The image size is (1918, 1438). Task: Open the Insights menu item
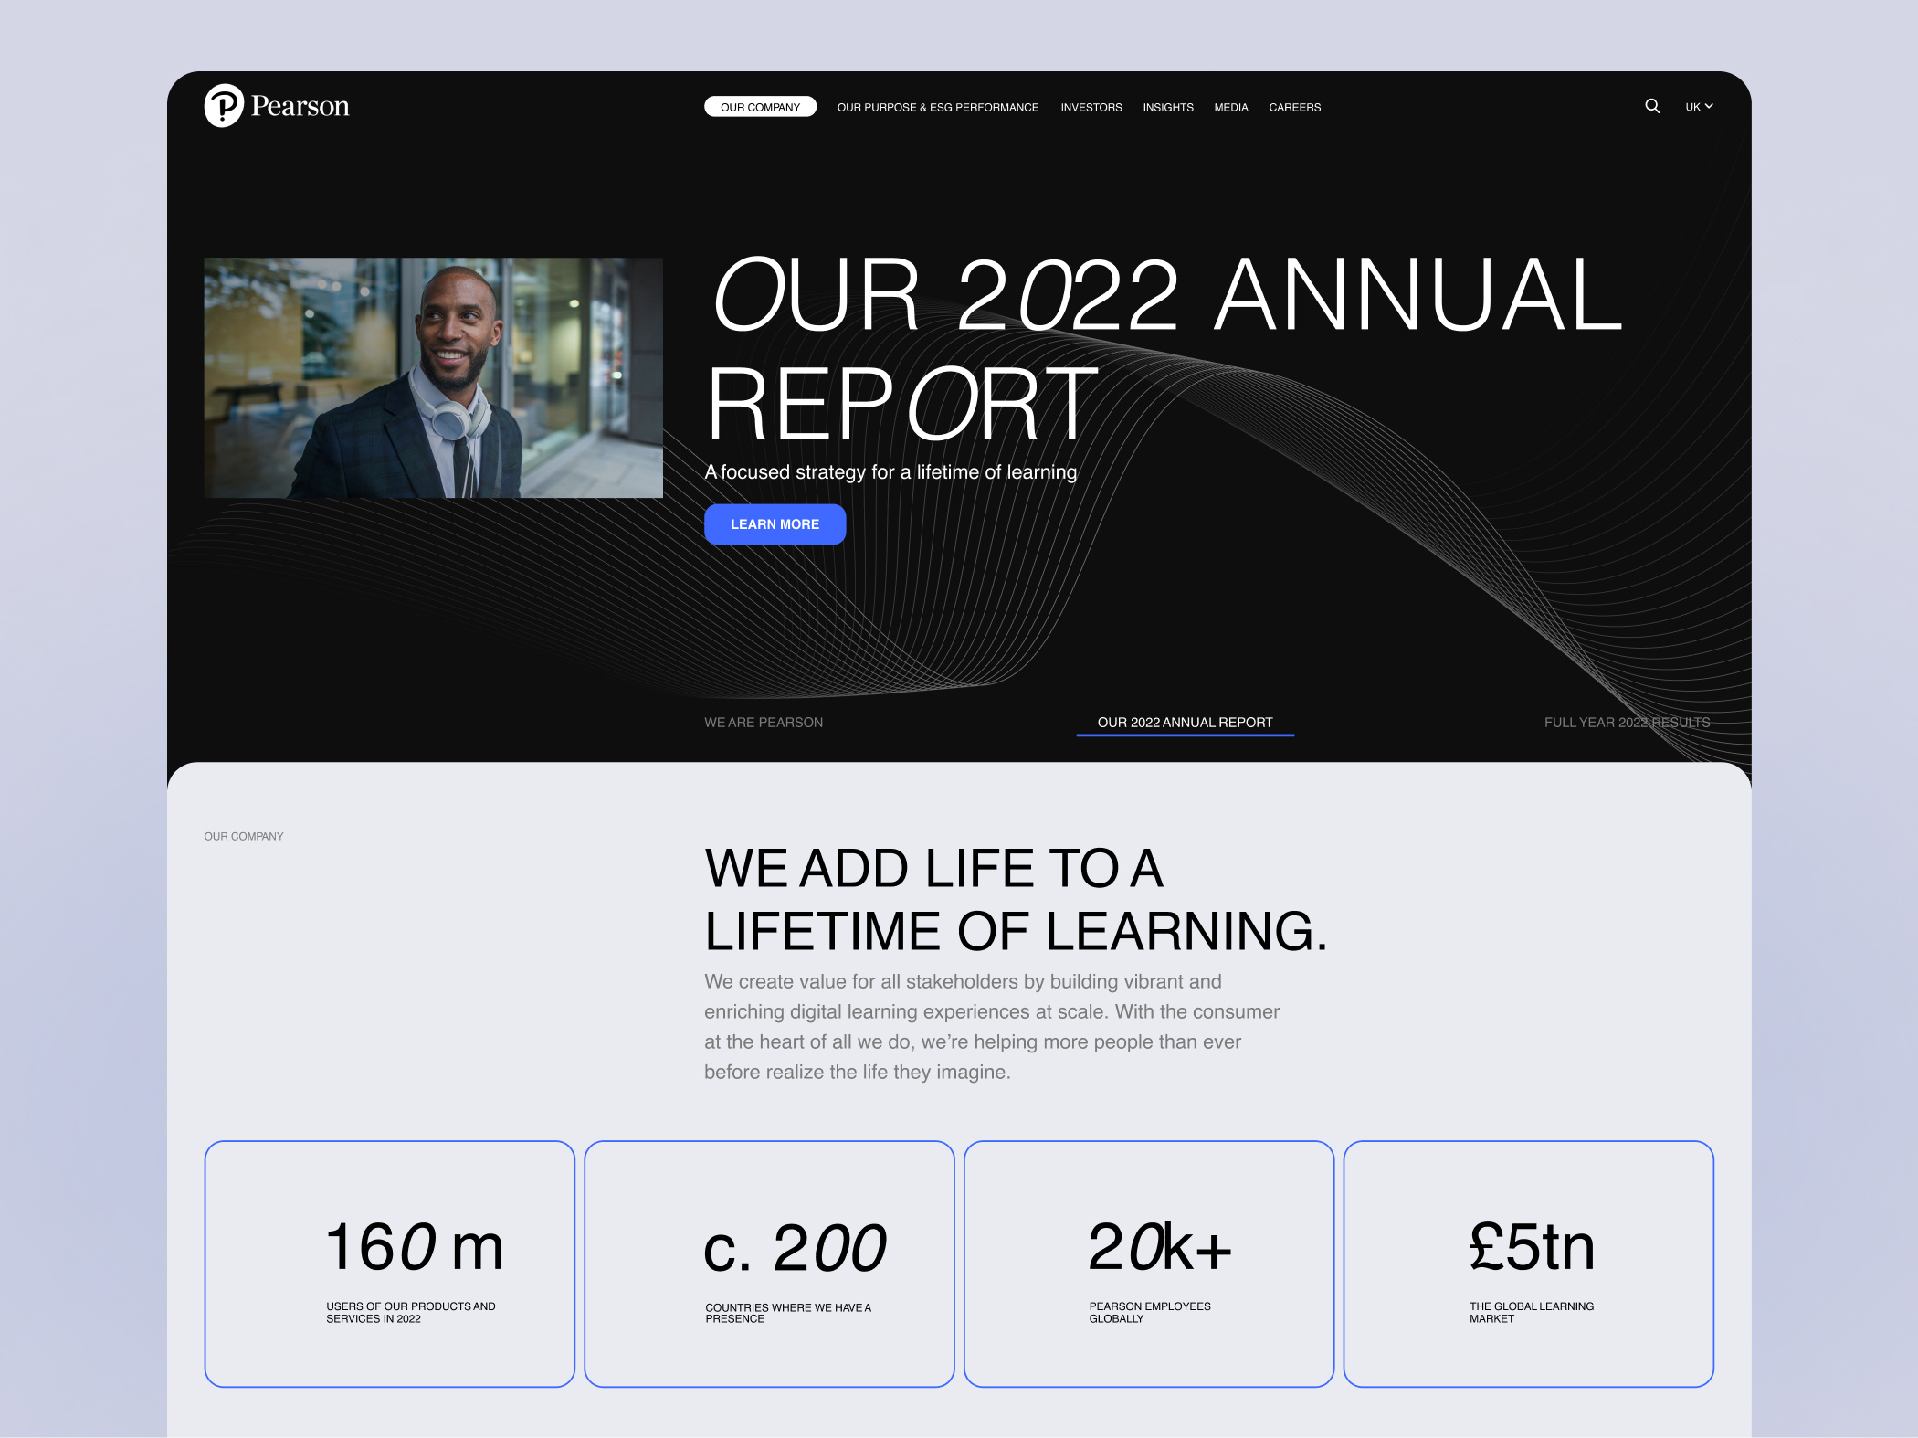[1168, 107]
